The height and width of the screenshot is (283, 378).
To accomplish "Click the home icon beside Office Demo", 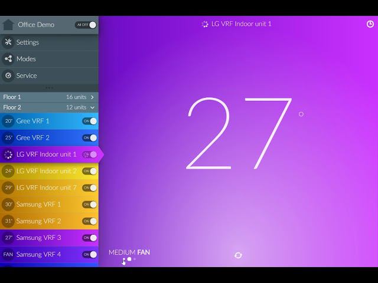I will pyautogui.click(x=8, y=25).
